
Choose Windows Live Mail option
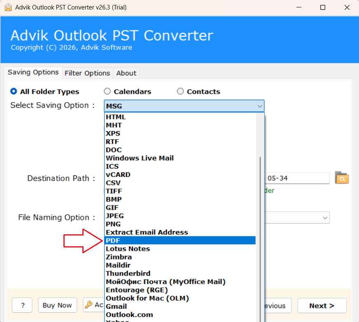click(180, 158)
